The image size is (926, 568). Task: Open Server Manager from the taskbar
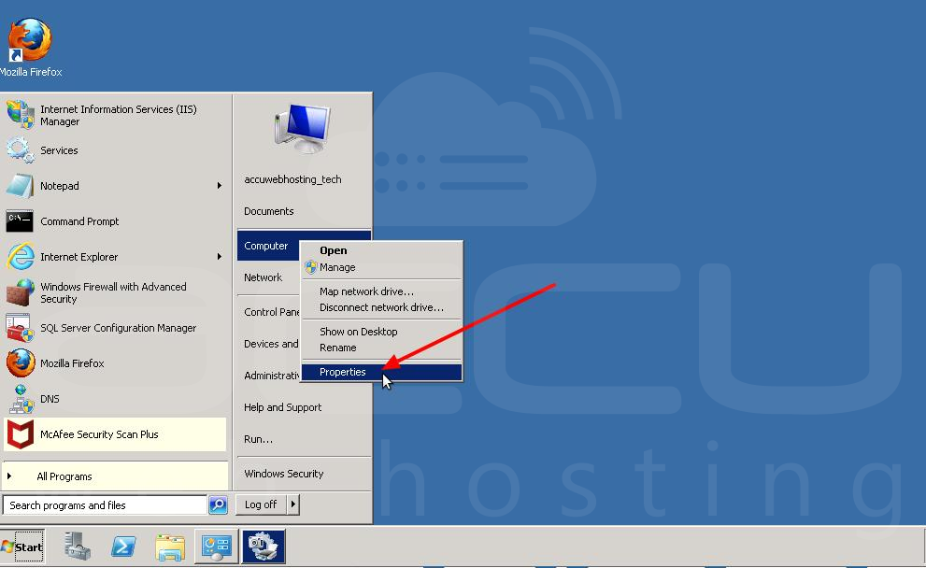[78, 547]
